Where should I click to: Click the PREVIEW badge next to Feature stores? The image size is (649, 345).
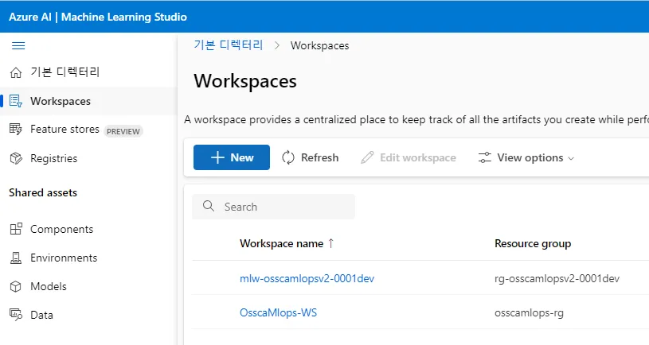click(x=123, y=131)
